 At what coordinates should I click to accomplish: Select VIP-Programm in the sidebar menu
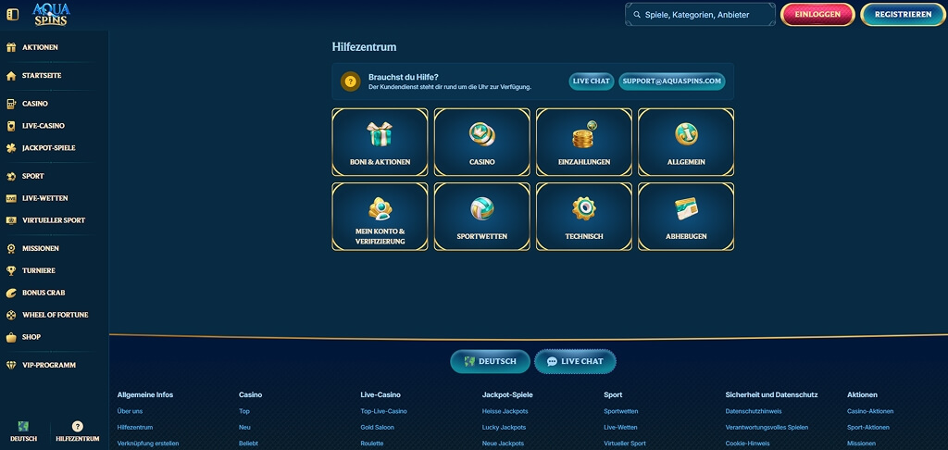pos(49,366)
